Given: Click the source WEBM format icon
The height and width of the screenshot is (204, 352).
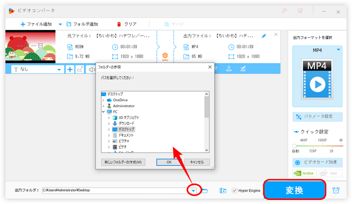Looking at the screenshot, I should [x=70, y=47].
